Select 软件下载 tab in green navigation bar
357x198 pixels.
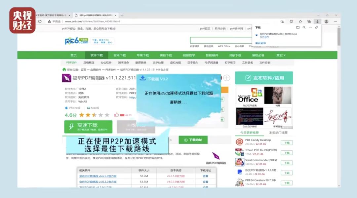tap(97, 55)
